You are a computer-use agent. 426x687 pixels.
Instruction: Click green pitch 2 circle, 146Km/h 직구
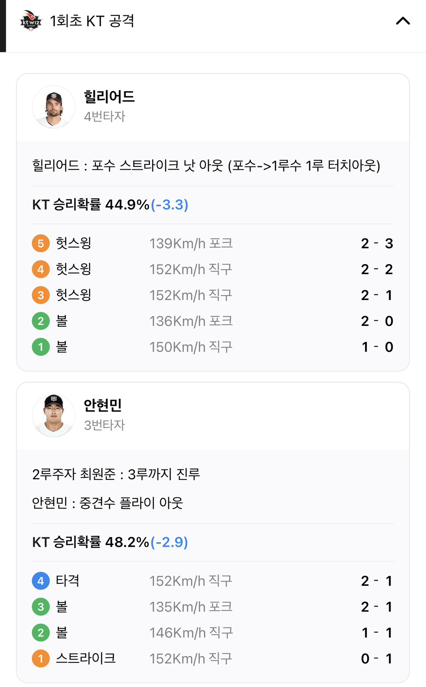41,632
